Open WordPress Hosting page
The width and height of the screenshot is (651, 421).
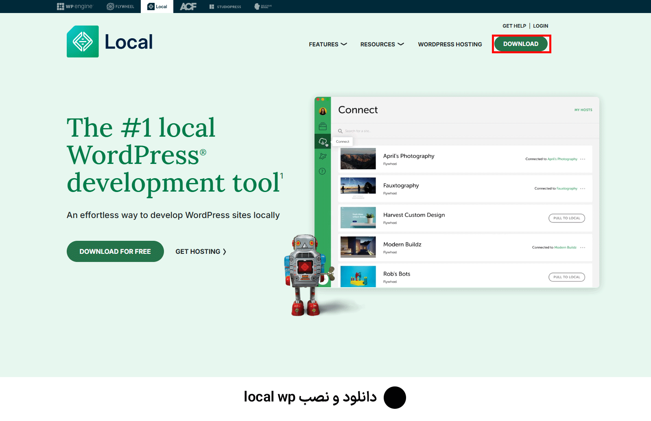click(450, 44)
